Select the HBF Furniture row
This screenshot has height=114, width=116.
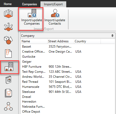pos(68,67)
